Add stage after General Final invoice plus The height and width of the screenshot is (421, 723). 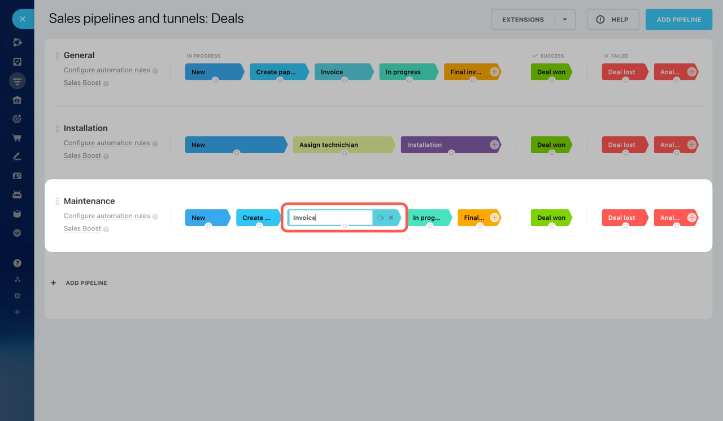(494, 72)
